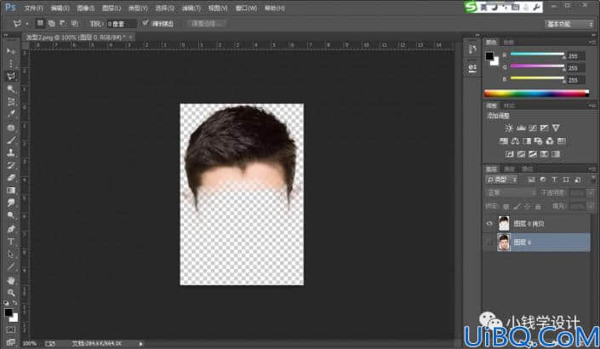Open the Layer menu
Image resolution: width=600 pixels, height=349 pixels.
point(111,8)
